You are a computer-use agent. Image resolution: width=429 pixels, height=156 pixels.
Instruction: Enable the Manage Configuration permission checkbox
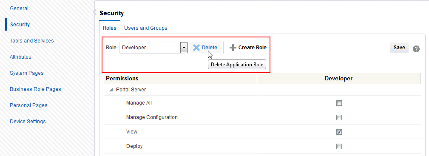pos(339,118)
